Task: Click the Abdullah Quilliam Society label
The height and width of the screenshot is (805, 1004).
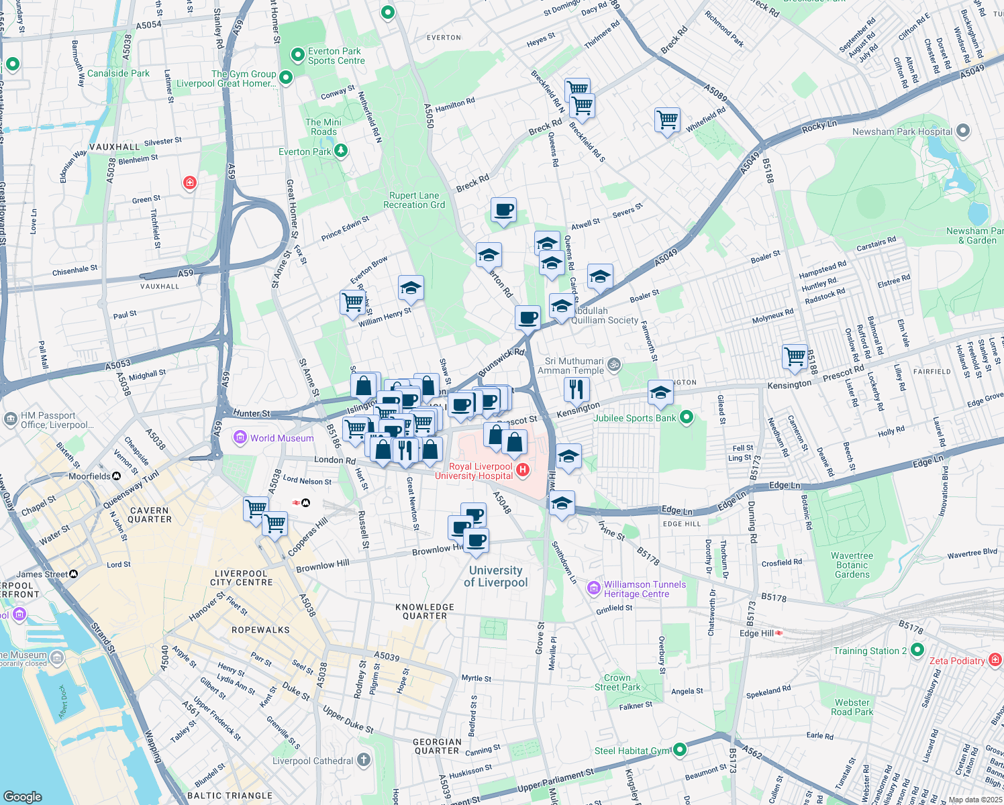Action: point(605,315)
